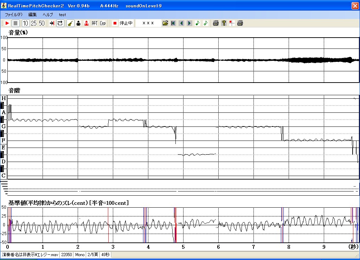The height and width of the screenshot is (260, 360).
Task: Click the red recording indicator square
Action: 115,23
